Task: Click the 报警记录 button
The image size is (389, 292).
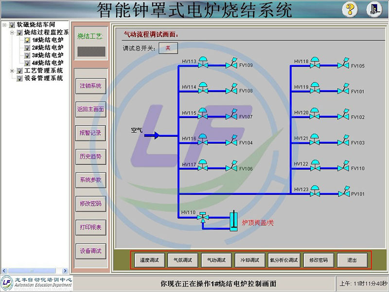Action: [x=90, y=133]
